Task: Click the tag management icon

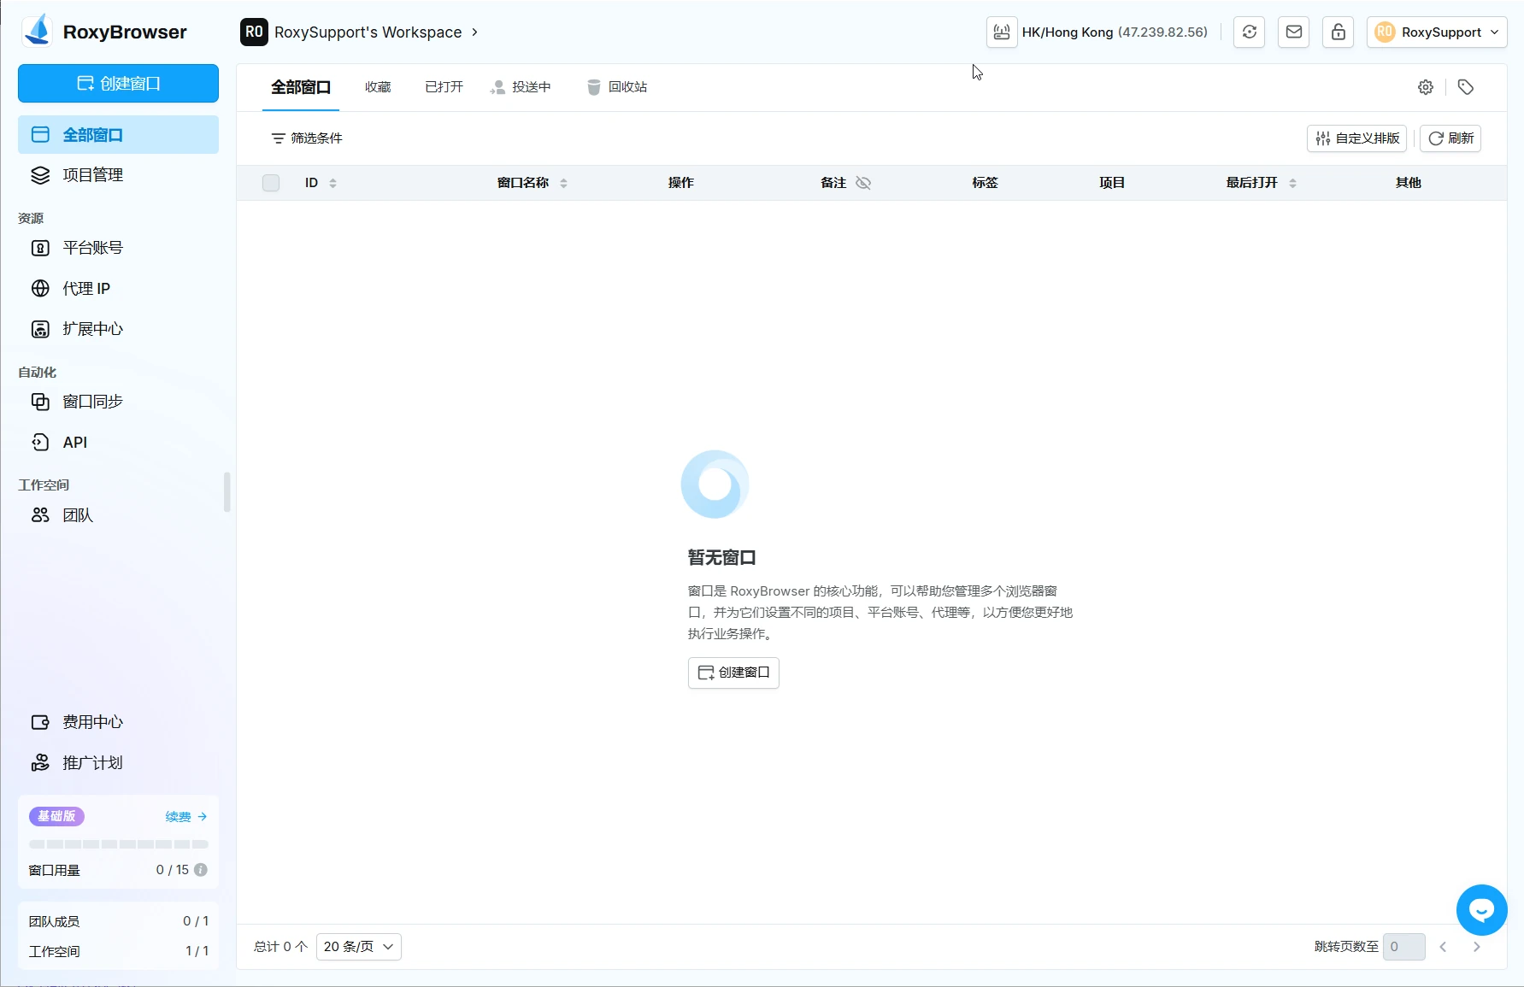Action: (x=1465, y=87)
